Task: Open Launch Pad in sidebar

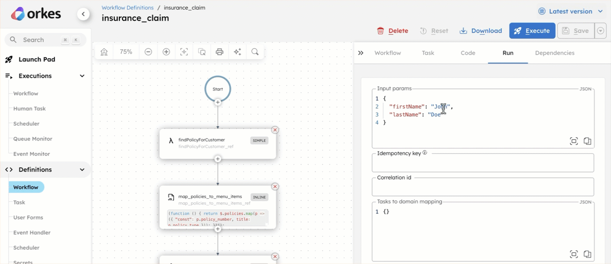Action: [x=37, y=60]
